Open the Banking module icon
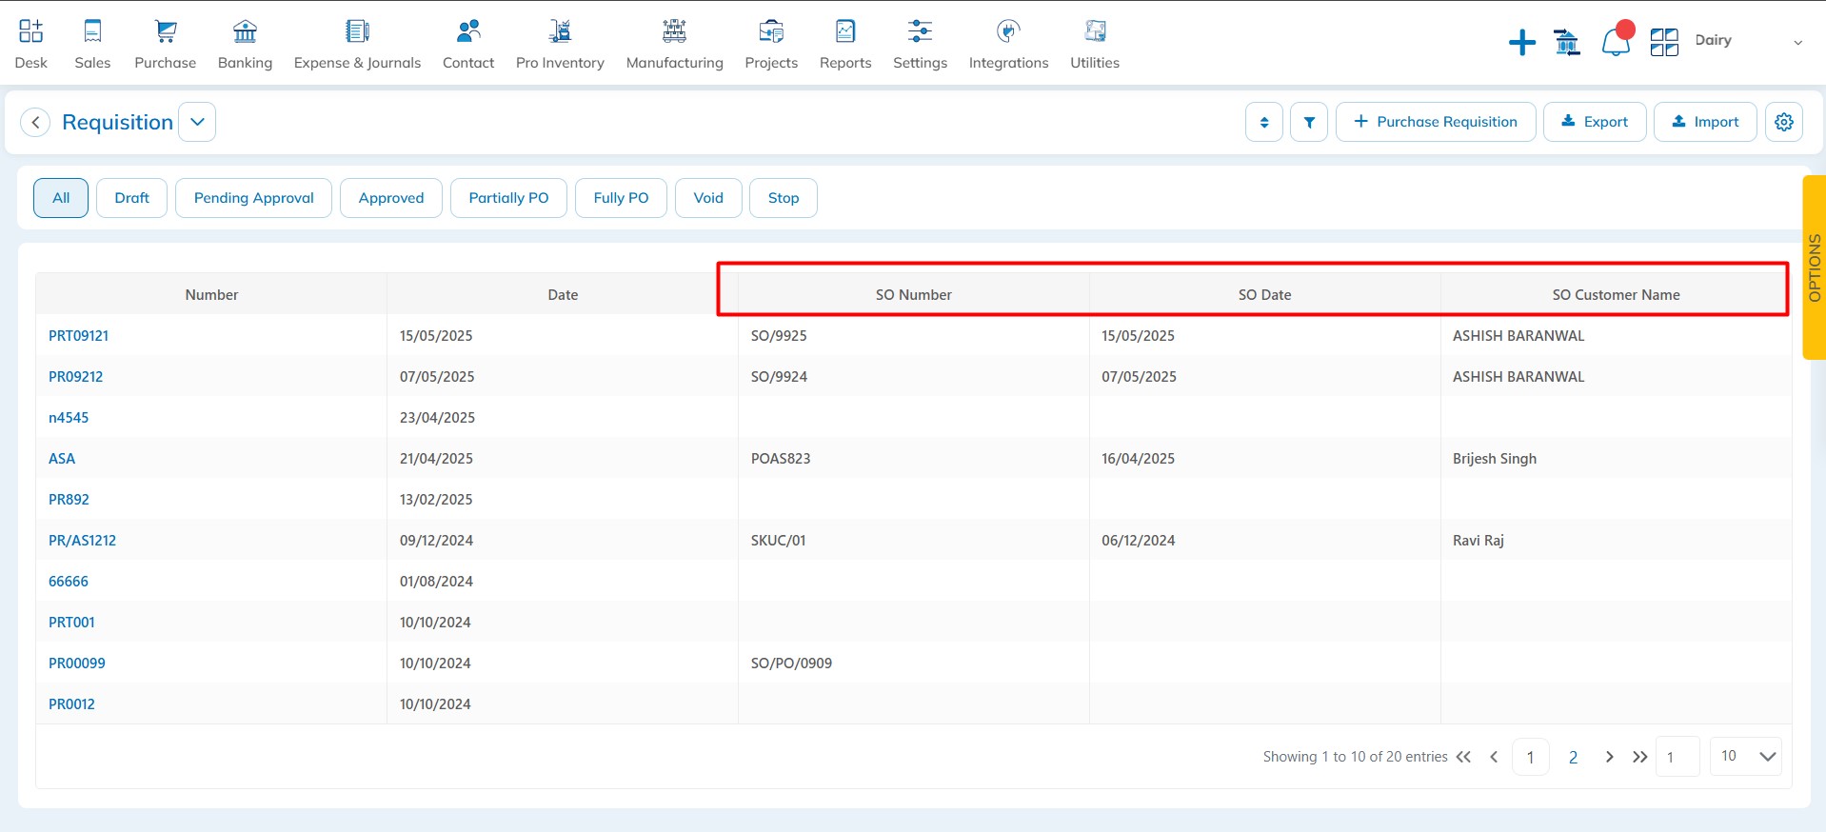This screenshot has width=1826, height=832. pyautogui.click(x=245, y=31)
